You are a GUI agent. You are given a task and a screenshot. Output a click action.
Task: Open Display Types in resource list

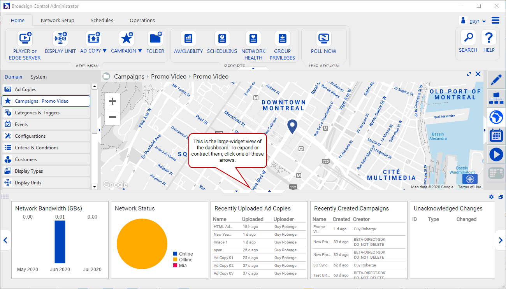[x=46, y=171]
